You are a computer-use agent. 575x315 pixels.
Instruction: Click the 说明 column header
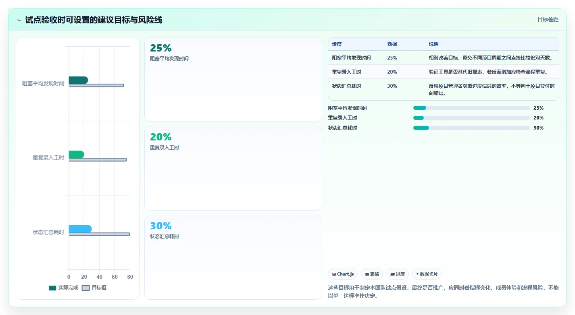433,44
